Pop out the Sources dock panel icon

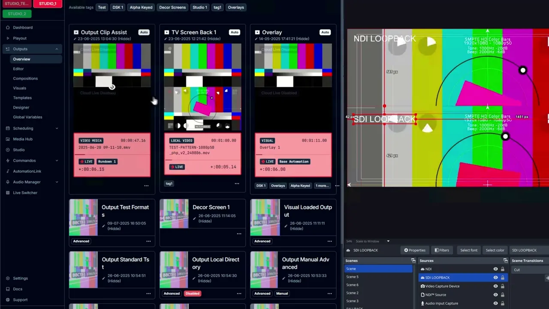point(505,261)
